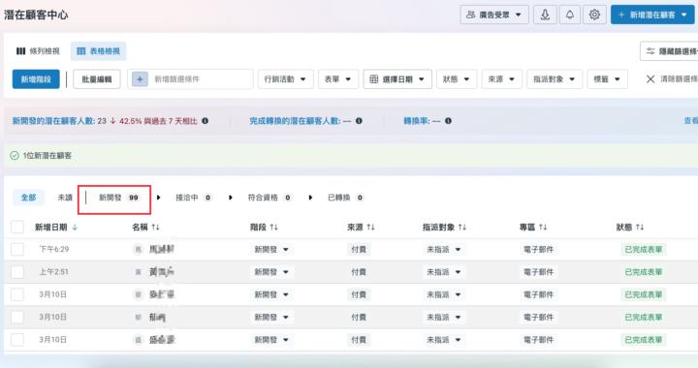Change 階段 for the 上午2:51 row

pyautogui.click(x=271, y=271)
